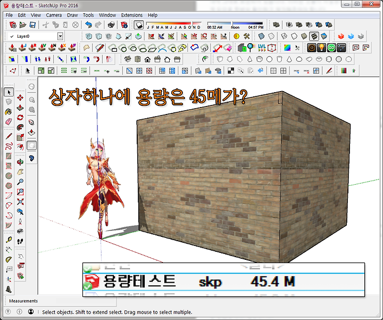Image resolution: width=383 pixels, height=320 pixels.
Task: Select the Rotate tool
Action: point(20,118)
